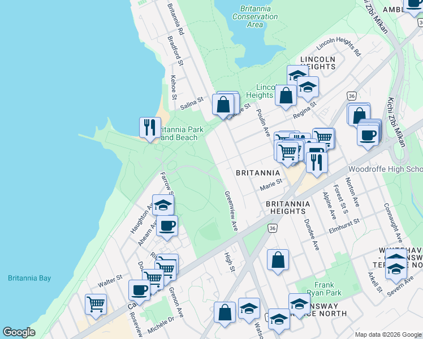Select the Walter St street label

pyautogui.click(x=110, y=281)
